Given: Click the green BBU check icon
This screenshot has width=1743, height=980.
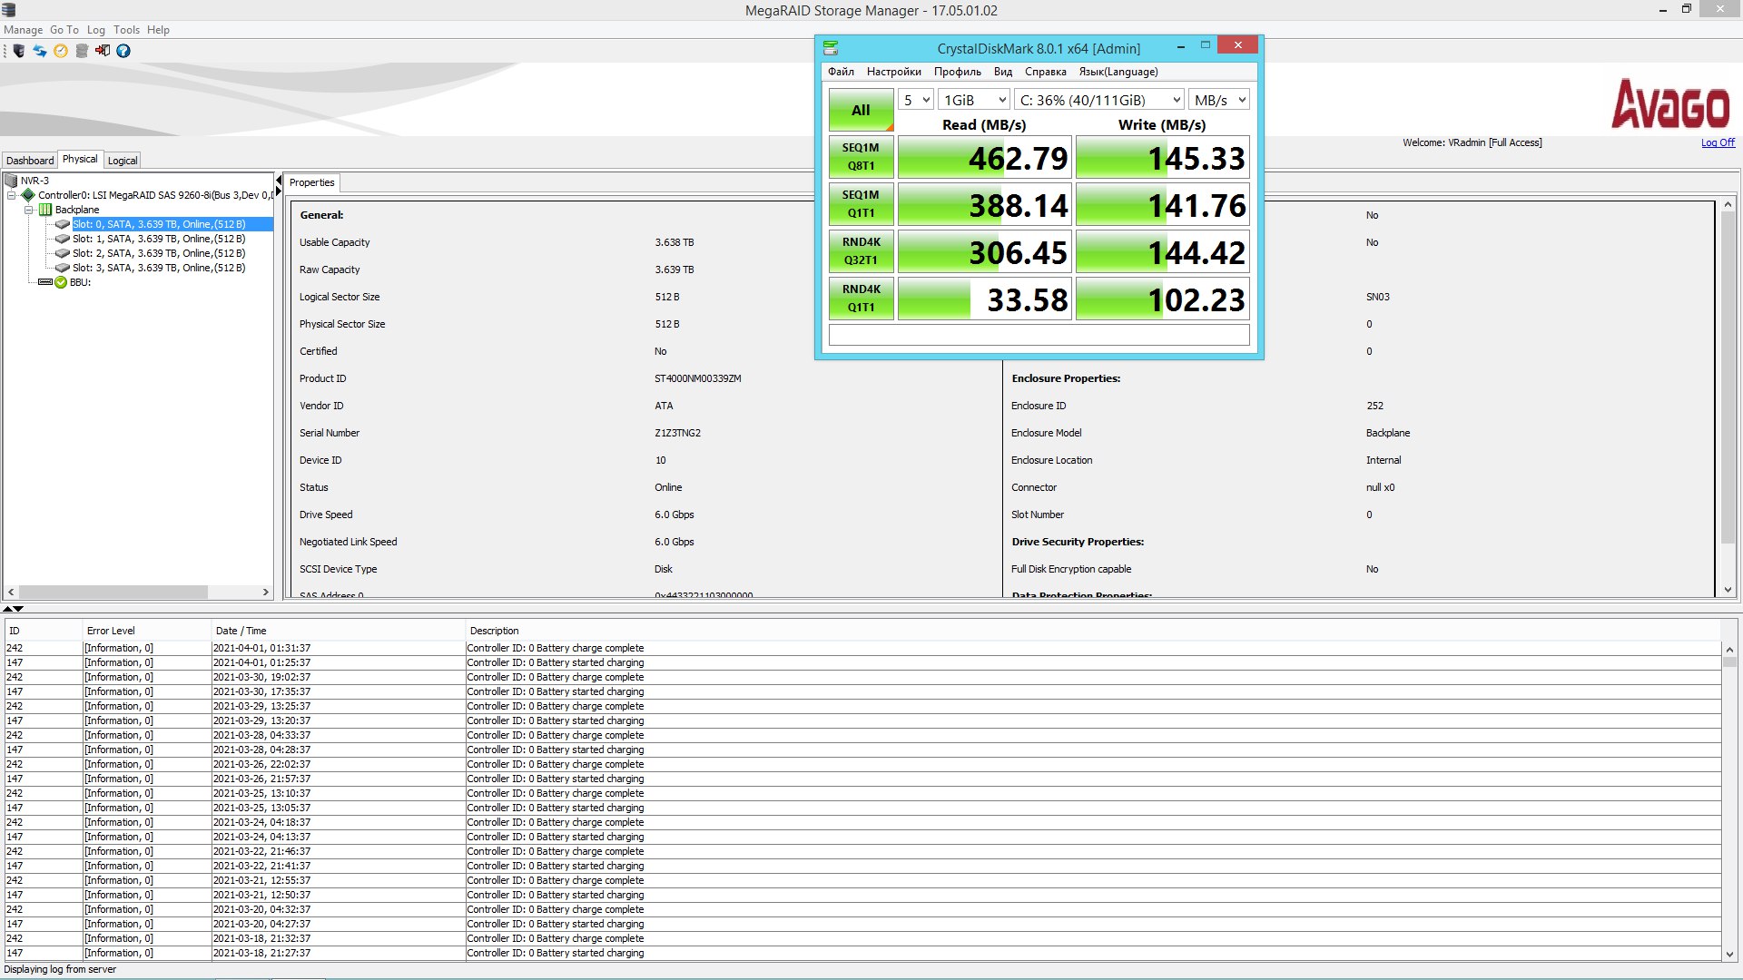Looking at the screenshot, I should 61,282.
